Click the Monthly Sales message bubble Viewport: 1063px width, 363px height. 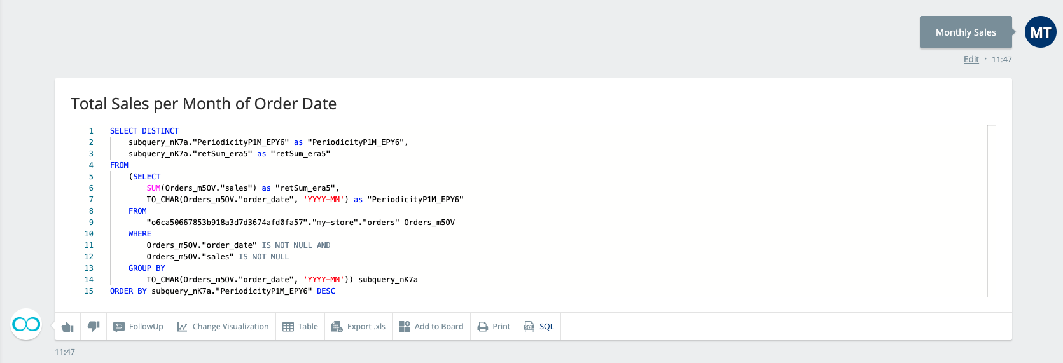[x=965, y=32]
